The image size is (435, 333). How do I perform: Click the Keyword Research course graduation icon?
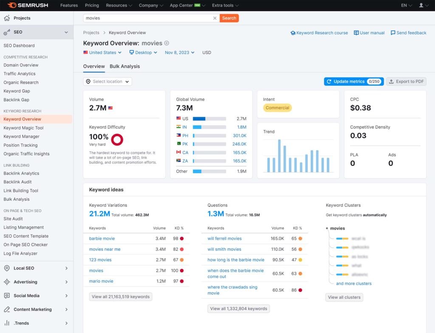click(x=293, y=33)
